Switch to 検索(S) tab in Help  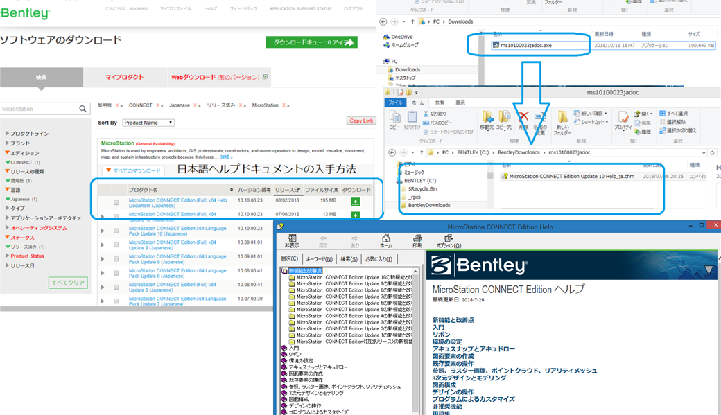tap(349, 259)
